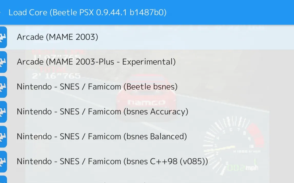Click the empty row area right of bsnes Balanced
This screenshot has width=294, height=183.
239,136
